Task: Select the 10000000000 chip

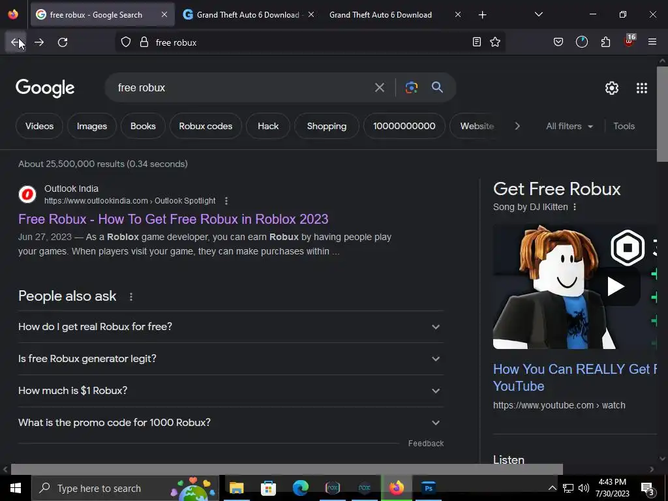Action: coord(404,126)
